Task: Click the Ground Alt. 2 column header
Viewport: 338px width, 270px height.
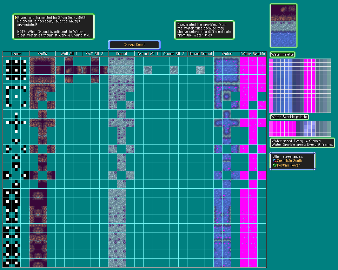Action: [174, 54]
